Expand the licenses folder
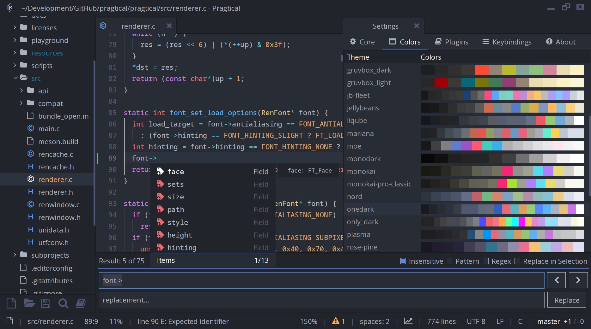 click(x=15, y=27)
